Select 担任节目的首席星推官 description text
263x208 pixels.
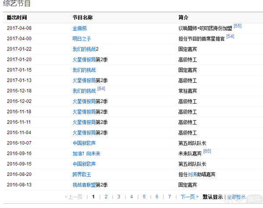click(202, 39)
